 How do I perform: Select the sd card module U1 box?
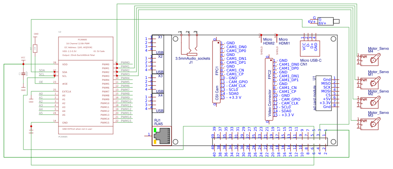[324, 92]
